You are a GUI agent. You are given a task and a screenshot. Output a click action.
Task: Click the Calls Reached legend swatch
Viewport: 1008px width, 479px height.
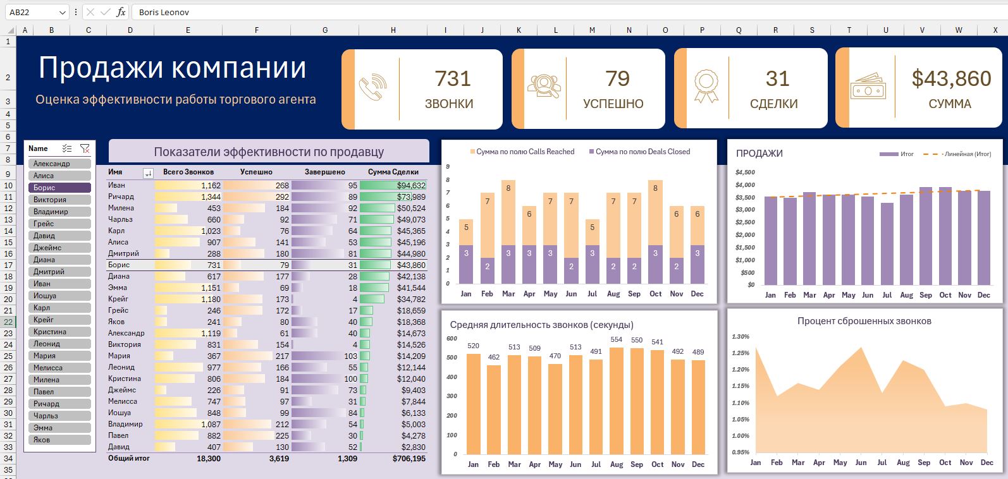472,152
